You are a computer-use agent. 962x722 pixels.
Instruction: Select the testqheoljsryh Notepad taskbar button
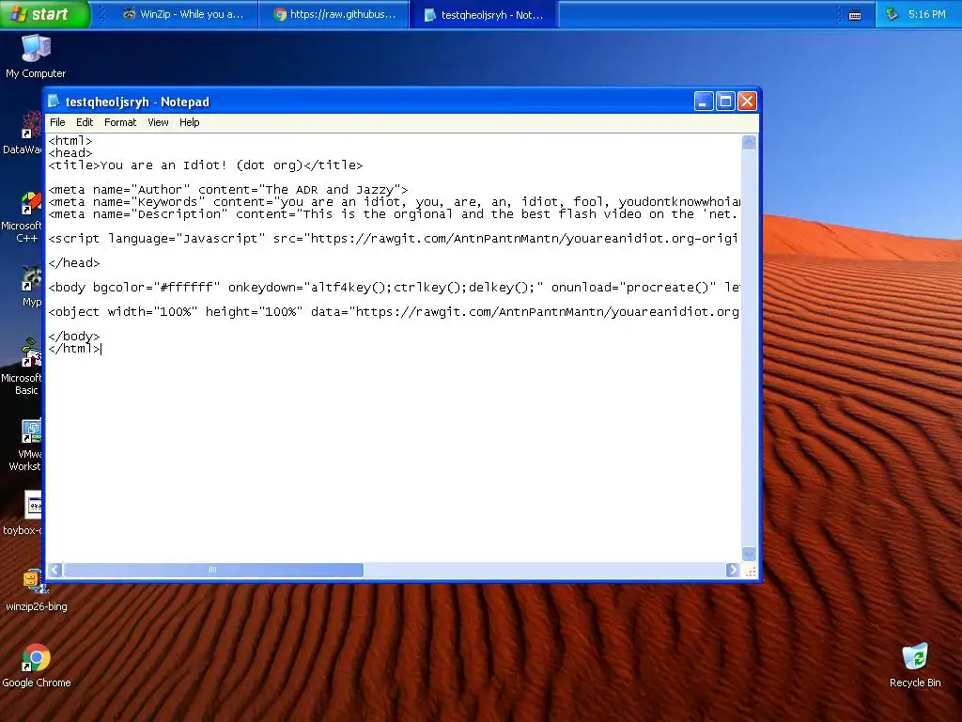(x=485, y=14)
